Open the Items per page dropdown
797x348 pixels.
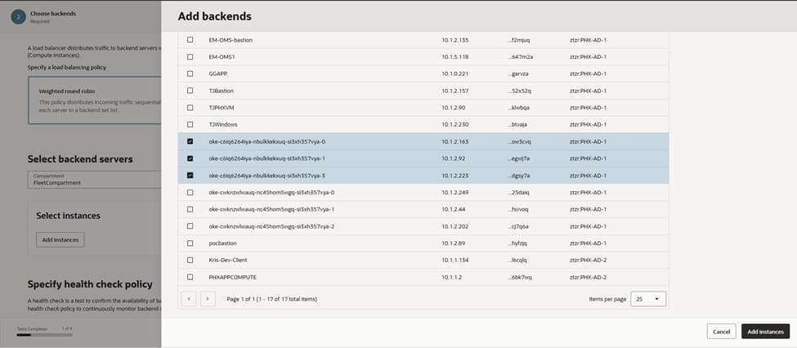(x=649, y=299)
